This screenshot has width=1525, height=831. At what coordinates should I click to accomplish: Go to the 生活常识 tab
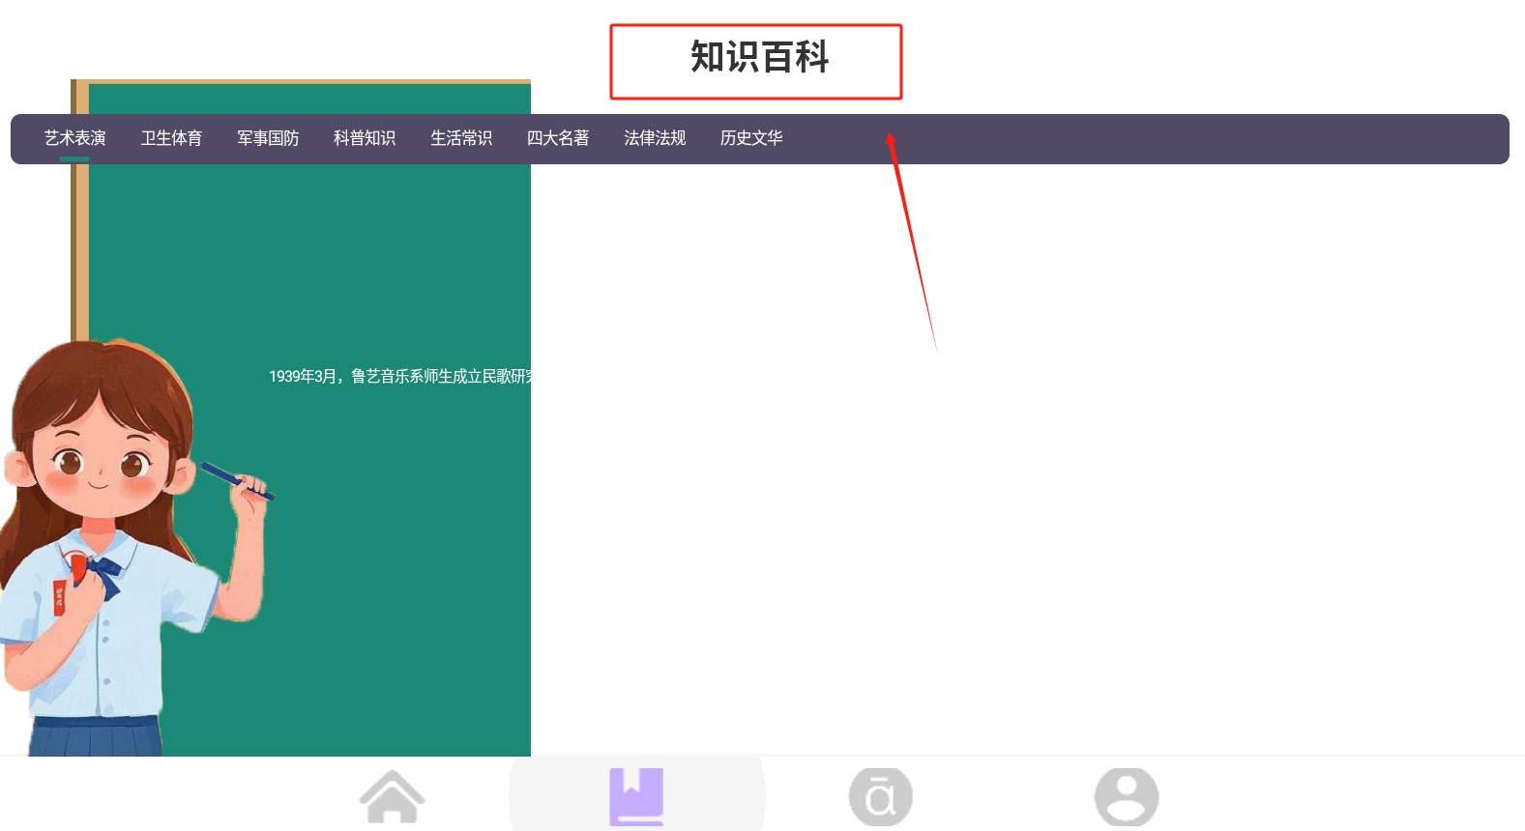pos(461,138)
